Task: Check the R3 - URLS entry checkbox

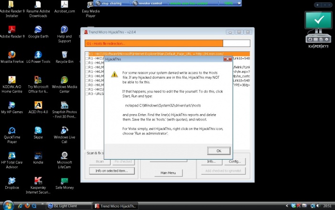Action: click(x=87, y=94)
